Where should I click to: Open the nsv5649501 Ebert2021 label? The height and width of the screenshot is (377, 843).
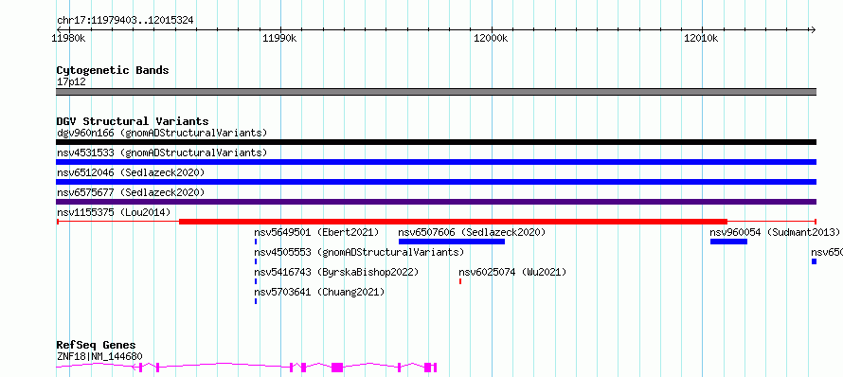pos(316,232)
